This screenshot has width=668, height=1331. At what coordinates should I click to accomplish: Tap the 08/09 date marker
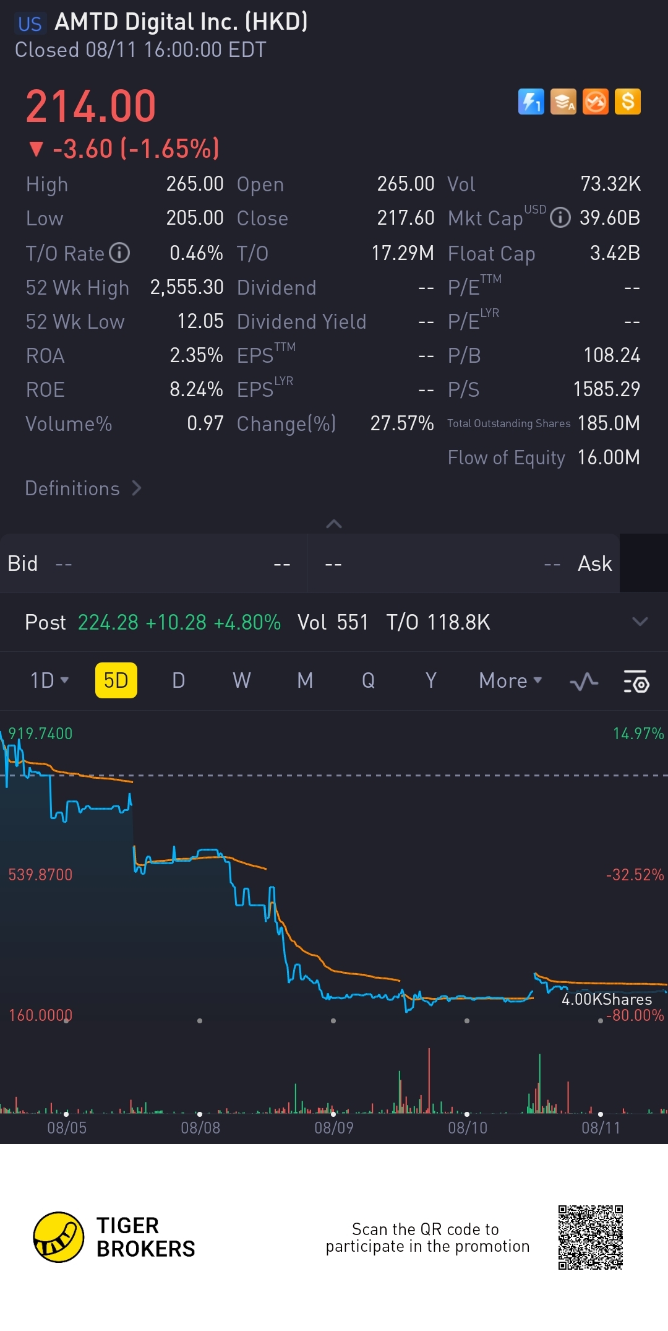pyautogui.click(x=334, y=1127)
